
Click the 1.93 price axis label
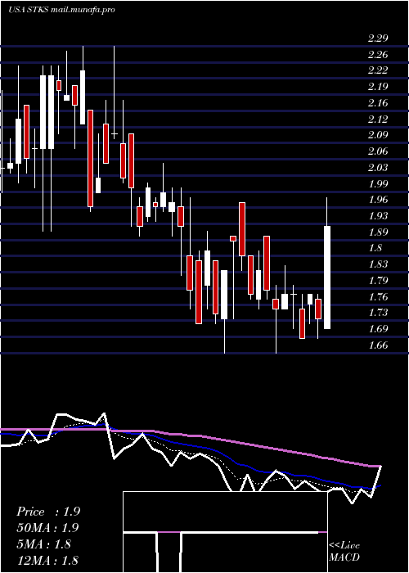378,215
